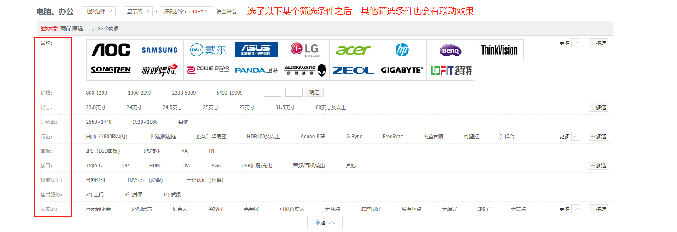
Task: Choose the Alienware brand logo
Action: click(x=305, y=70)
